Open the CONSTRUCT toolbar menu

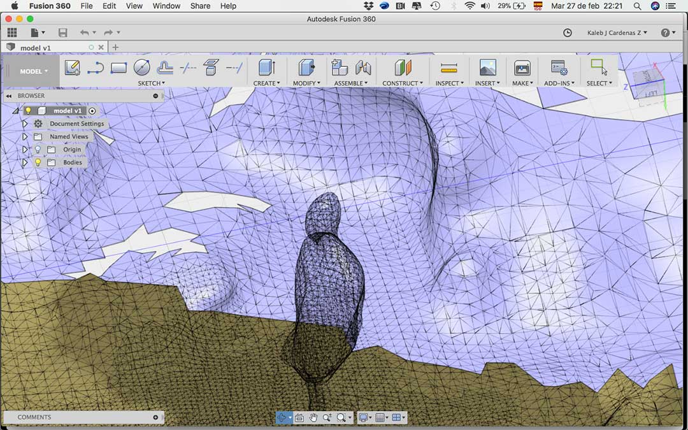point(401,83)
